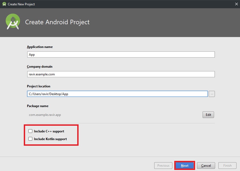
Task: Click the Finish button
Action: pos(227,166)
